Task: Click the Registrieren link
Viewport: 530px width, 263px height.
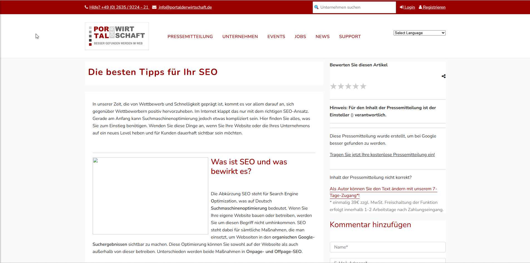Action: pos(434,7)
